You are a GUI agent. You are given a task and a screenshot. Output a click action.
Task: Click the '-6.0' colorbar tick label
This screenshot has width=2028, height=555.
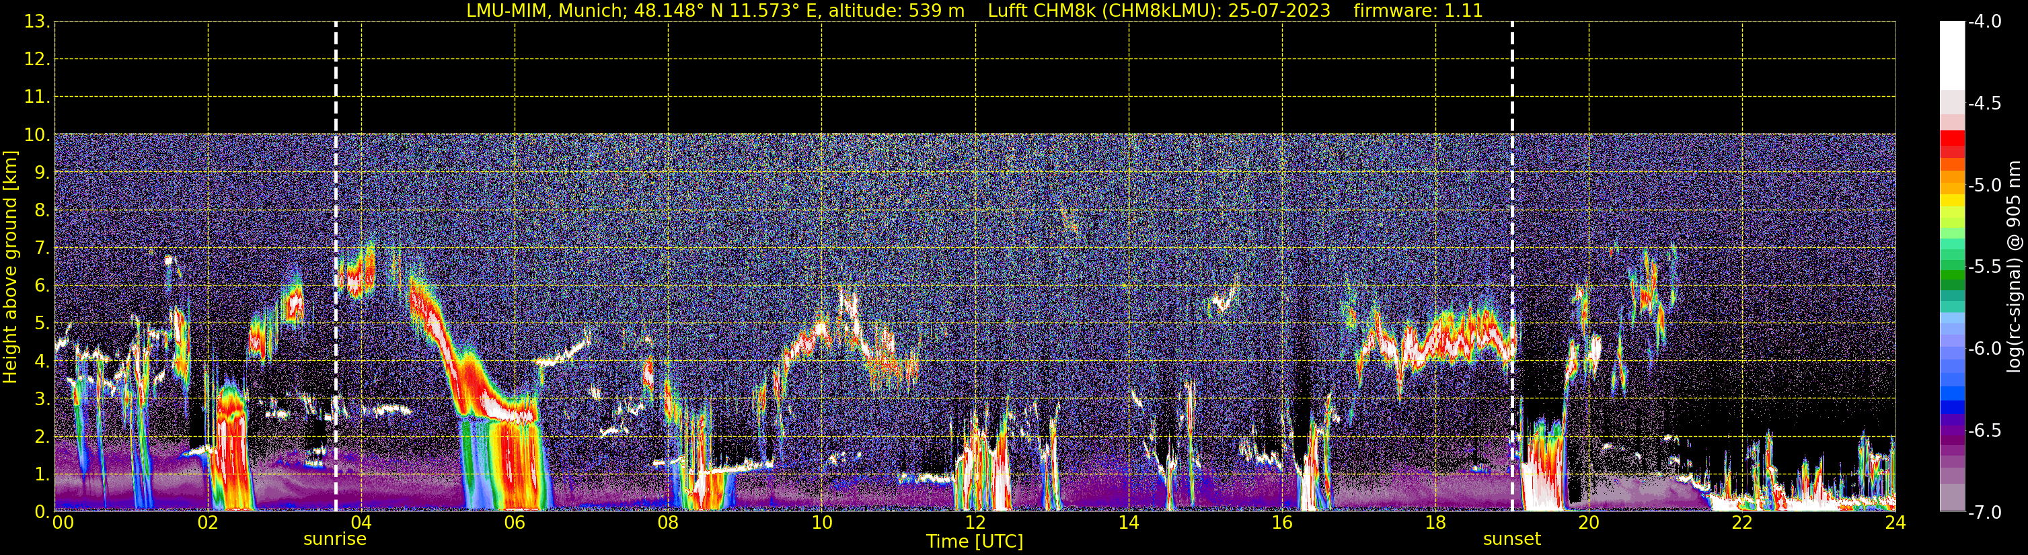coord(1985,348)
